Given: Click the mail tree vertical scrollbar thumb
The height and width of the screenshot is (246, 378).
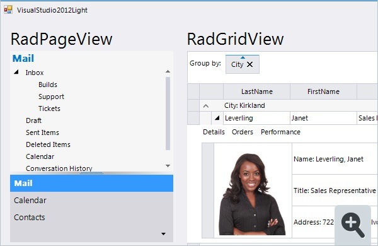Looking at the screenshot, I should (168, 114).
